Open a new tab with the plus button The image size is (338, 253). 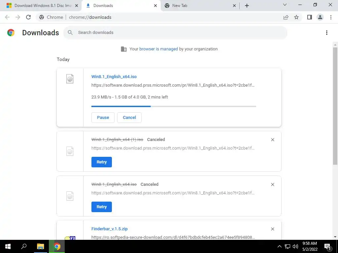click(x=247, y=6)
